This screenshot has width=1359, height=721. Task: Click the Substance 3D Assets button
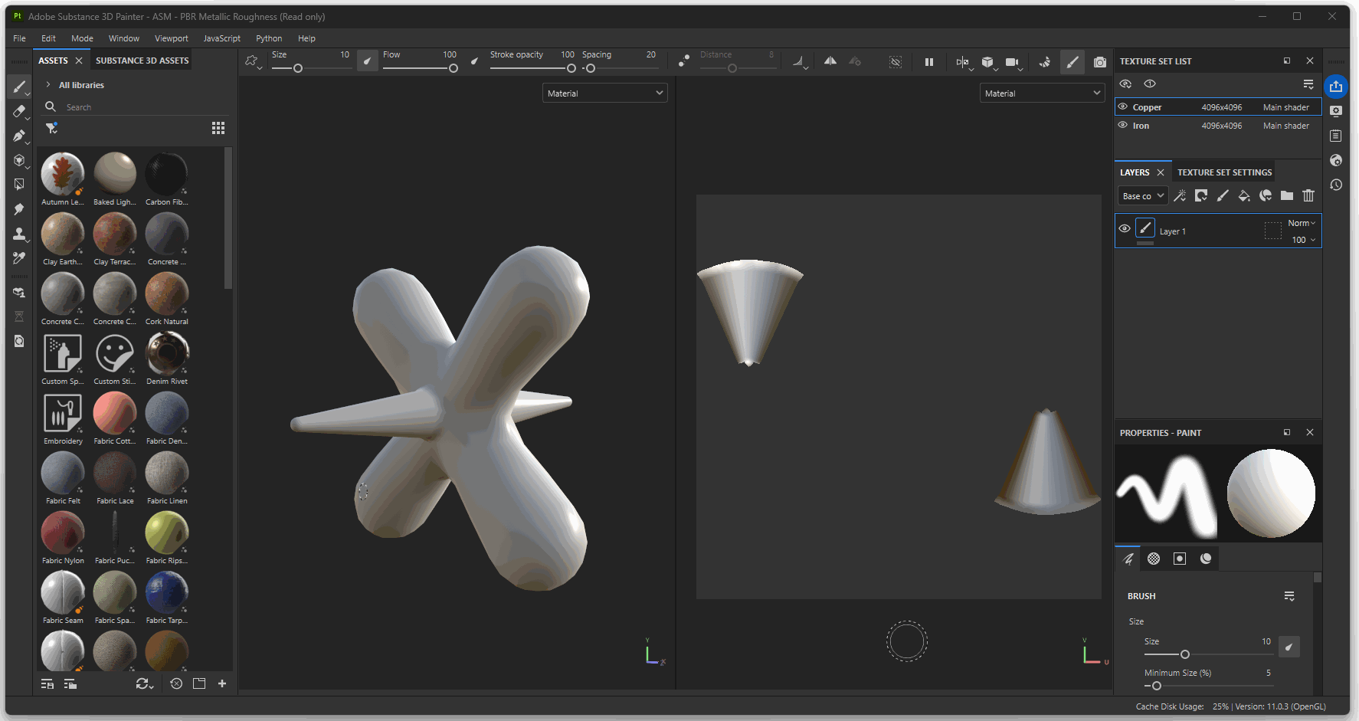142,61
